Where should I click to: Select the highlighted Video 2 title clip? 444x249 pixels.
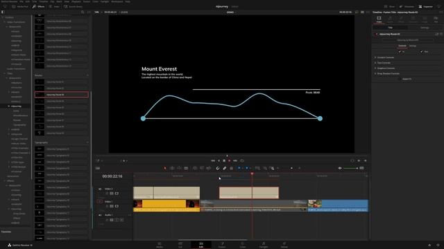tap(249, 193)
